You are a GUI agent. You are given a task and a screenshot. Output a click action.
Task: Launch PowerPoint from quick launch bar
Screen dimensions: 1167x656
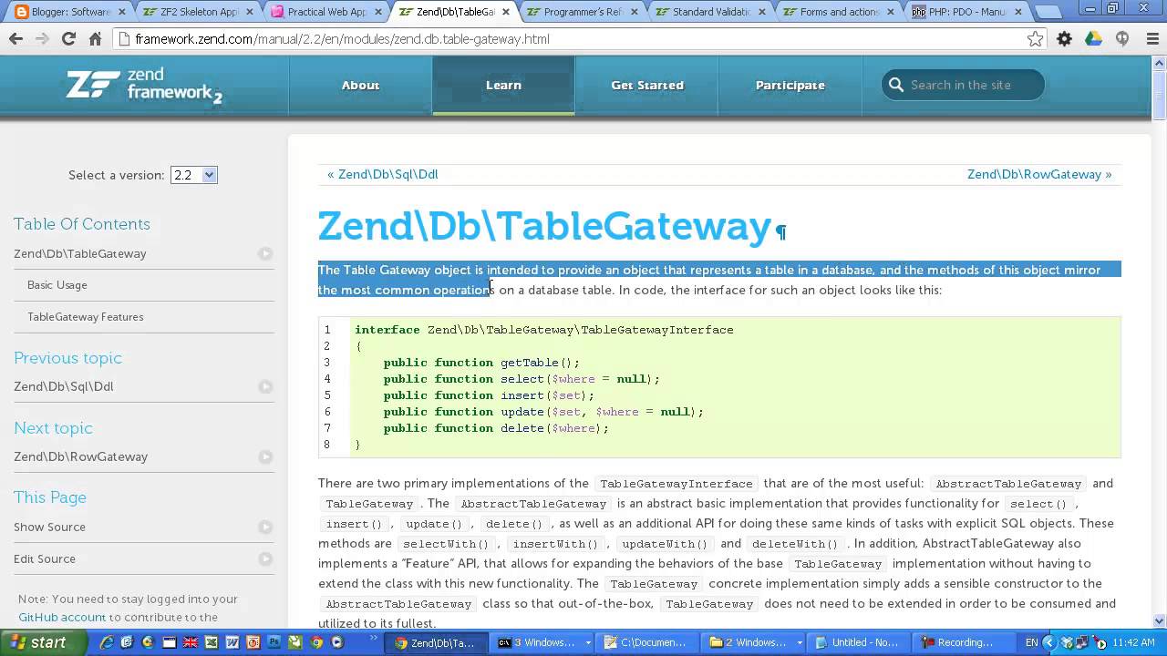tap(253, 642)
